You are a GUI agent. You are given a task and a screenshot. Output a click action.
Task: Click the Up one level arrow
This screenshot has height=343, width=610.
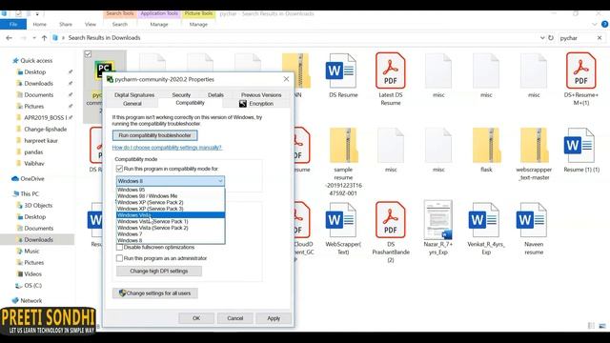coord(45,38)
